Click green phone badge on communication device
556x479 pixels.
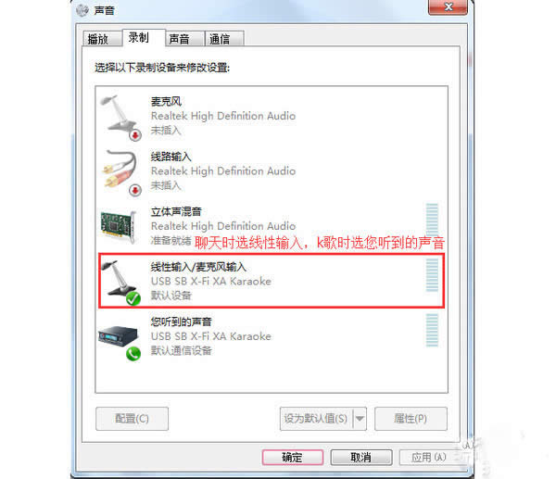coord(133,354)
